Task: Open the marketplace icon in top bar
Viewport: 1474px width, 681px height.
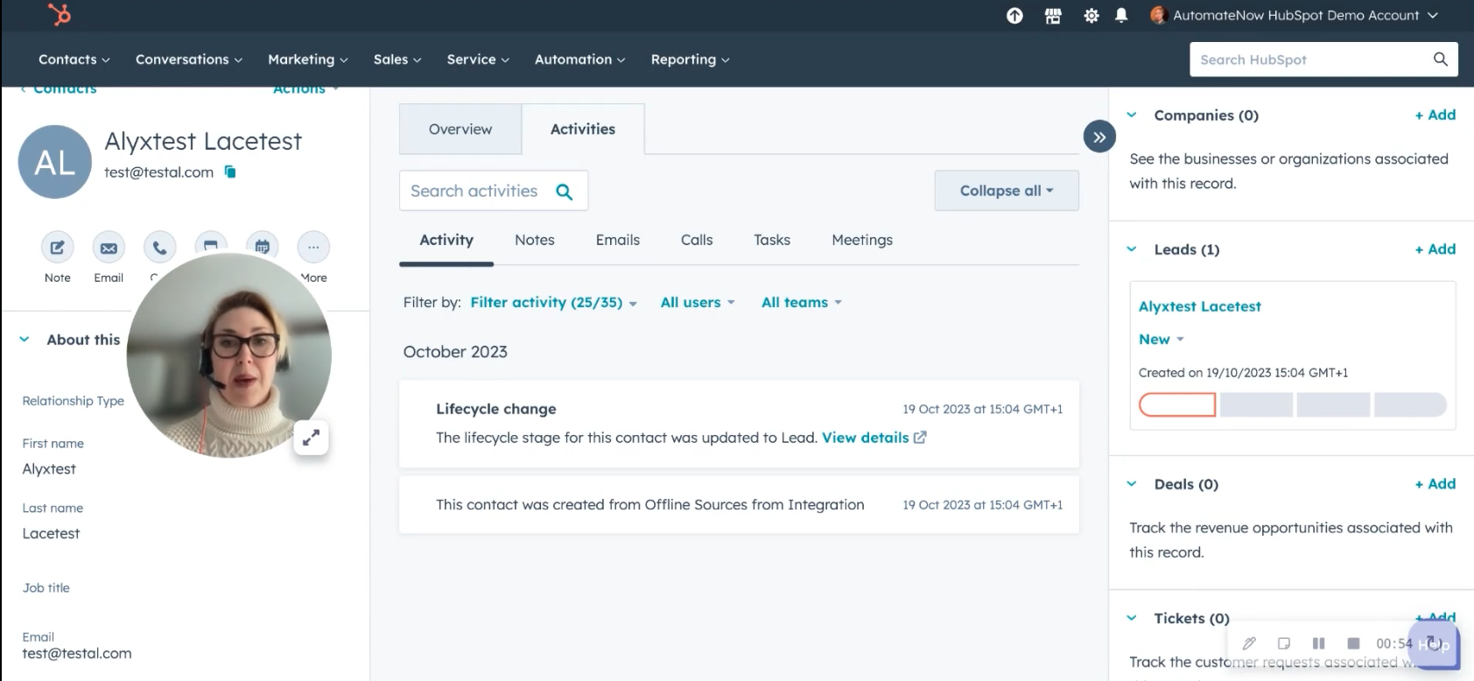Action: point(1053,16)
